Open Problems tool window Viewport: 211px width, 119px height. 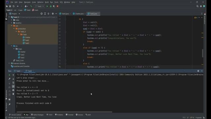click(59, 115)
